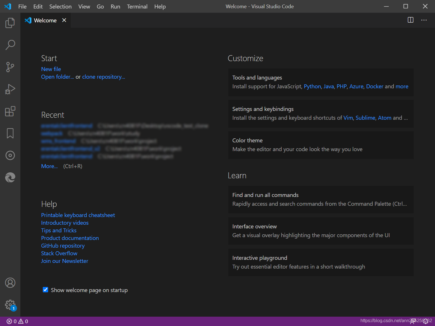Open the Bookmarks panel icon

pos(10,133)
